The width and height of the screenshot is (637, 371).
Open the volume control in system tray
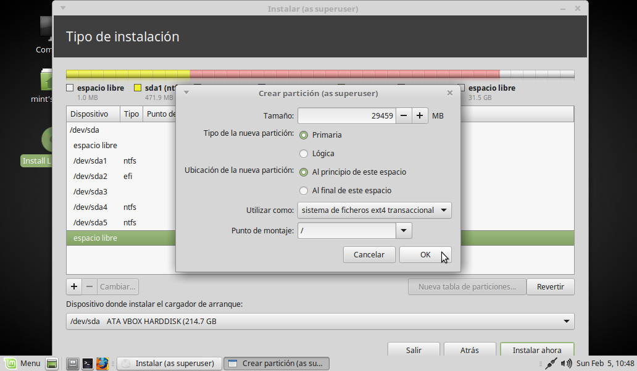pos(566,364)
